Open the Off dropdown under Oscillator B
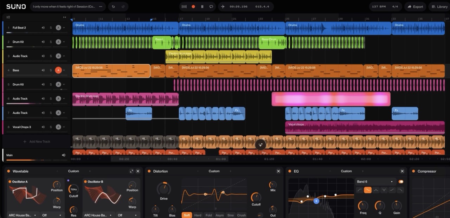Screen dimensions: 450x218 tap(127, 215)
